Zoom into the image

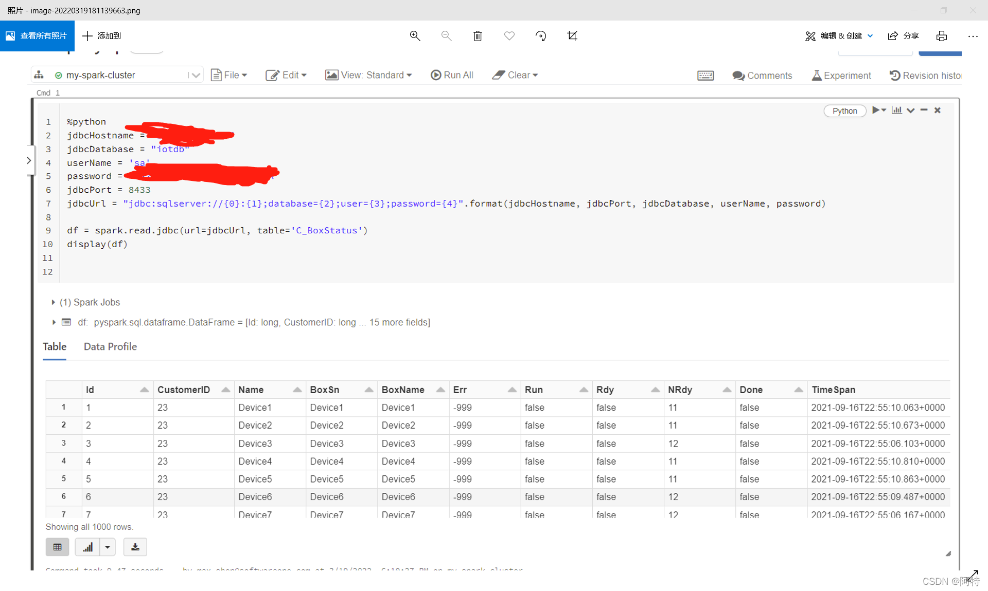415,36
